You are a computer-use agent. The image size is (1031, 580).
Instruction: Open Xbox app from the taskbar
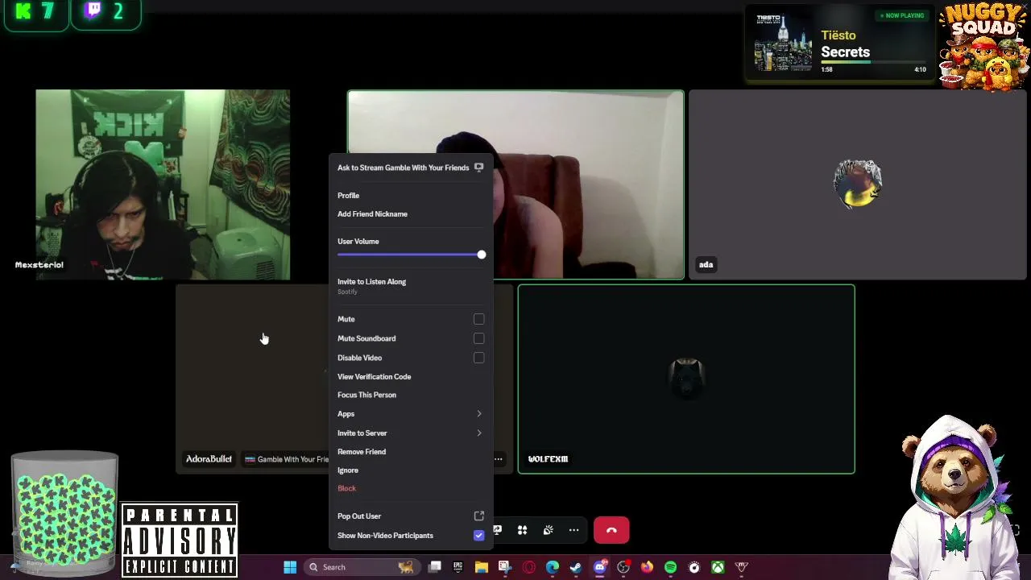coord(718,567)
